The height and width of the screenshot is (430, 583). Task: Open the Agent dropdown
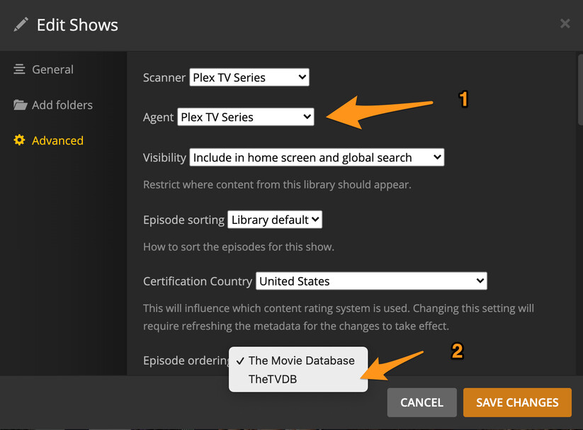[x=246, y=117]
